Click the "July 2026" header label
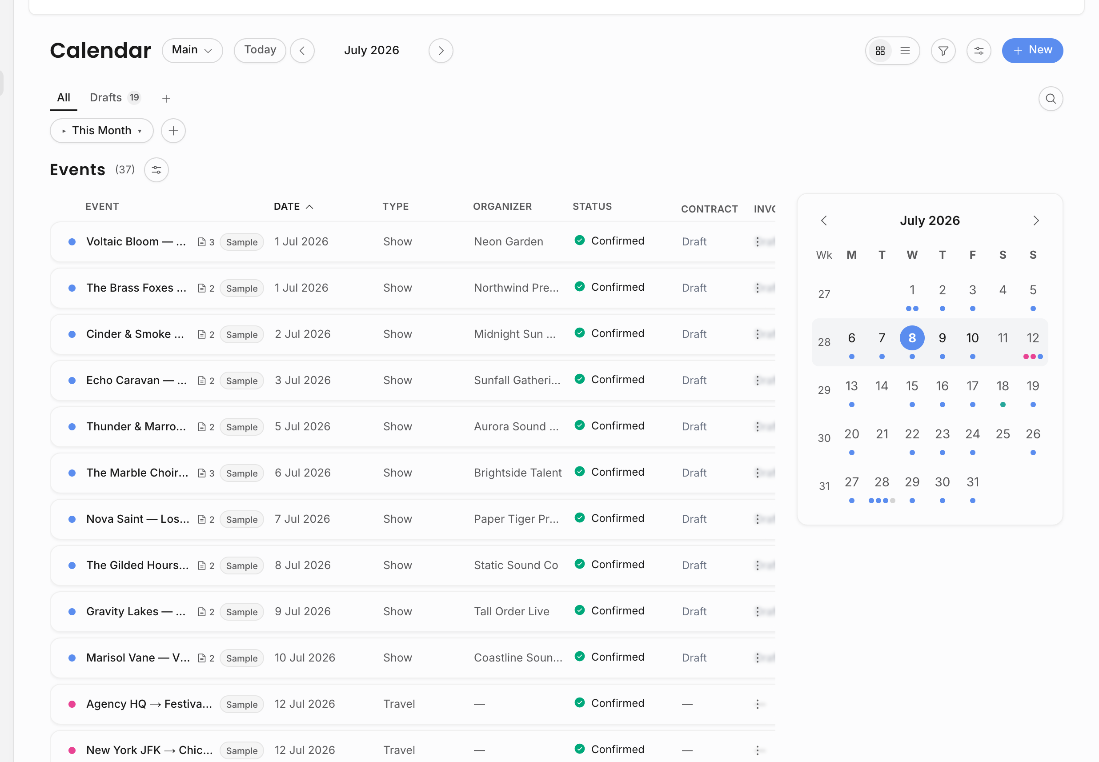 (371, 51)
